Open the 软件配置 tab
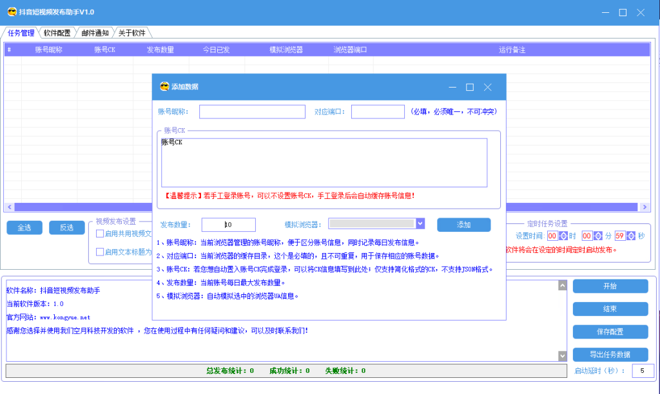The width and height of the screenshot is (660, 394). pyautogui.click(x=57, y=33)
